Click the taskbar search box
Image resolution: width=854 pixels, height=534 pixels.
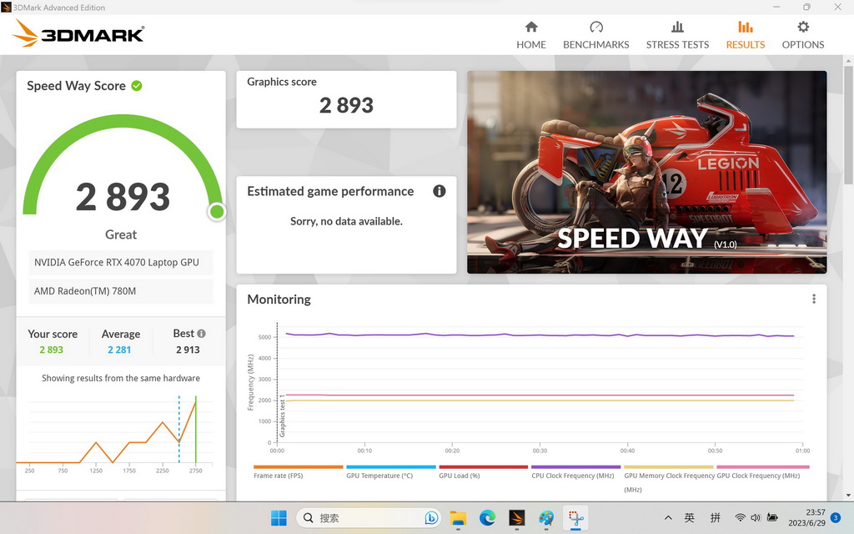click(x=369, y=517)
